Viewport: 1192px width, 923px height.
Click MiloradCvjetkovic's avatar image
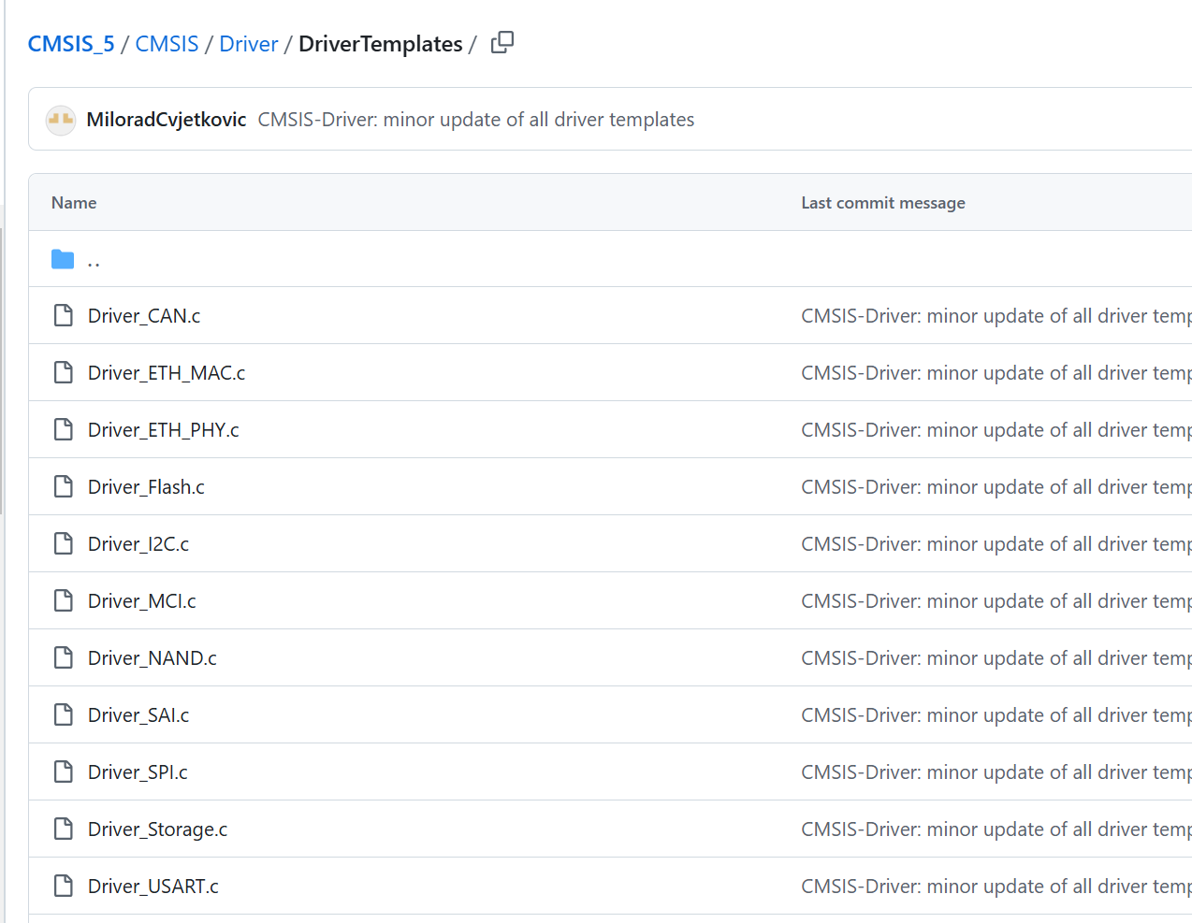61,120
